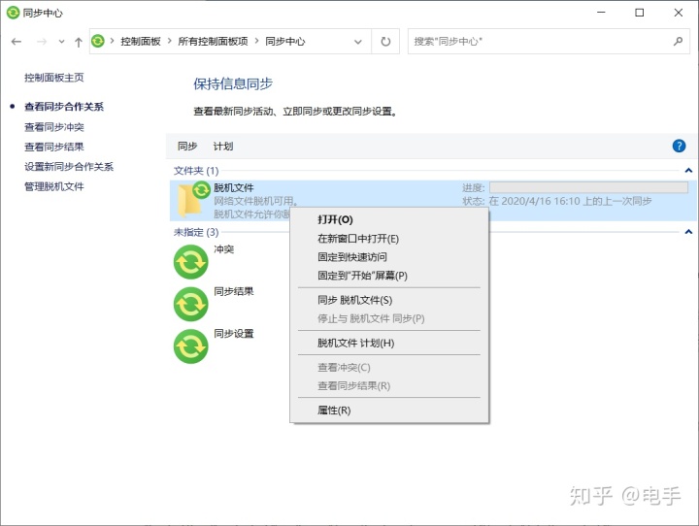Collapse the 未指定 (3) group
The width and height of the screenshot is (699, 526).
(688, 232)
